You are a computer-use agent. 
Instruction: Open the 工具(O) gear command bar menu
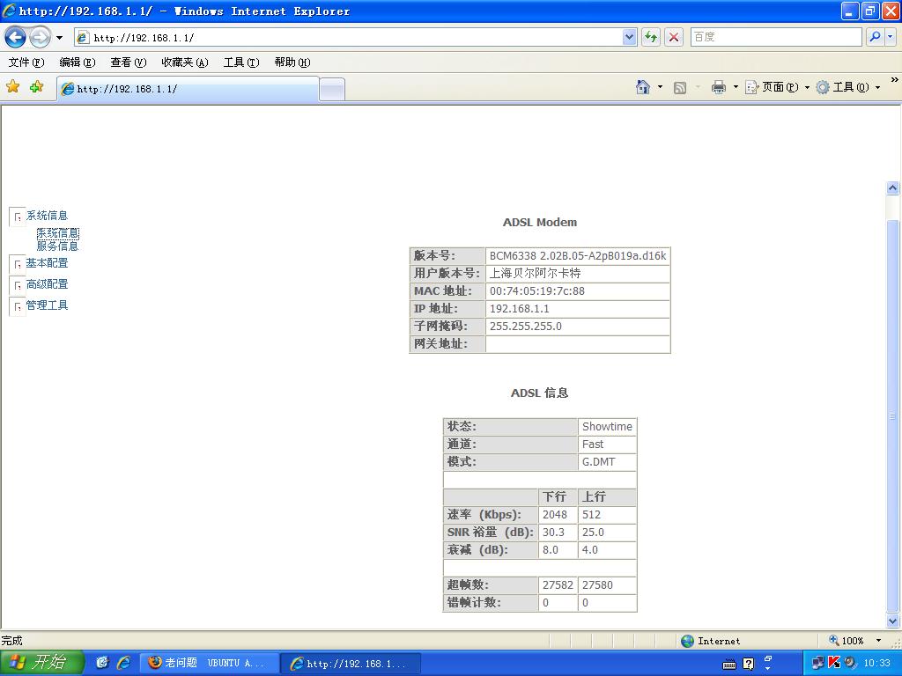pyautogui.click(x=848, y=87)
